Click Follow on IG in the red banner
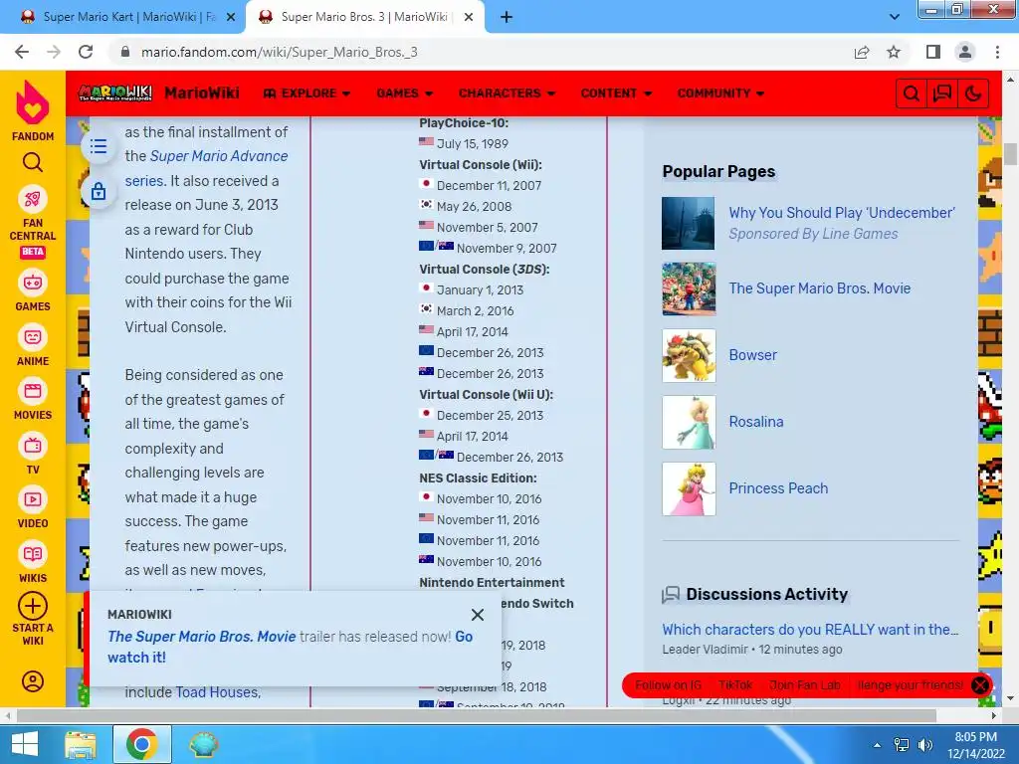 (x=668, y=685)
